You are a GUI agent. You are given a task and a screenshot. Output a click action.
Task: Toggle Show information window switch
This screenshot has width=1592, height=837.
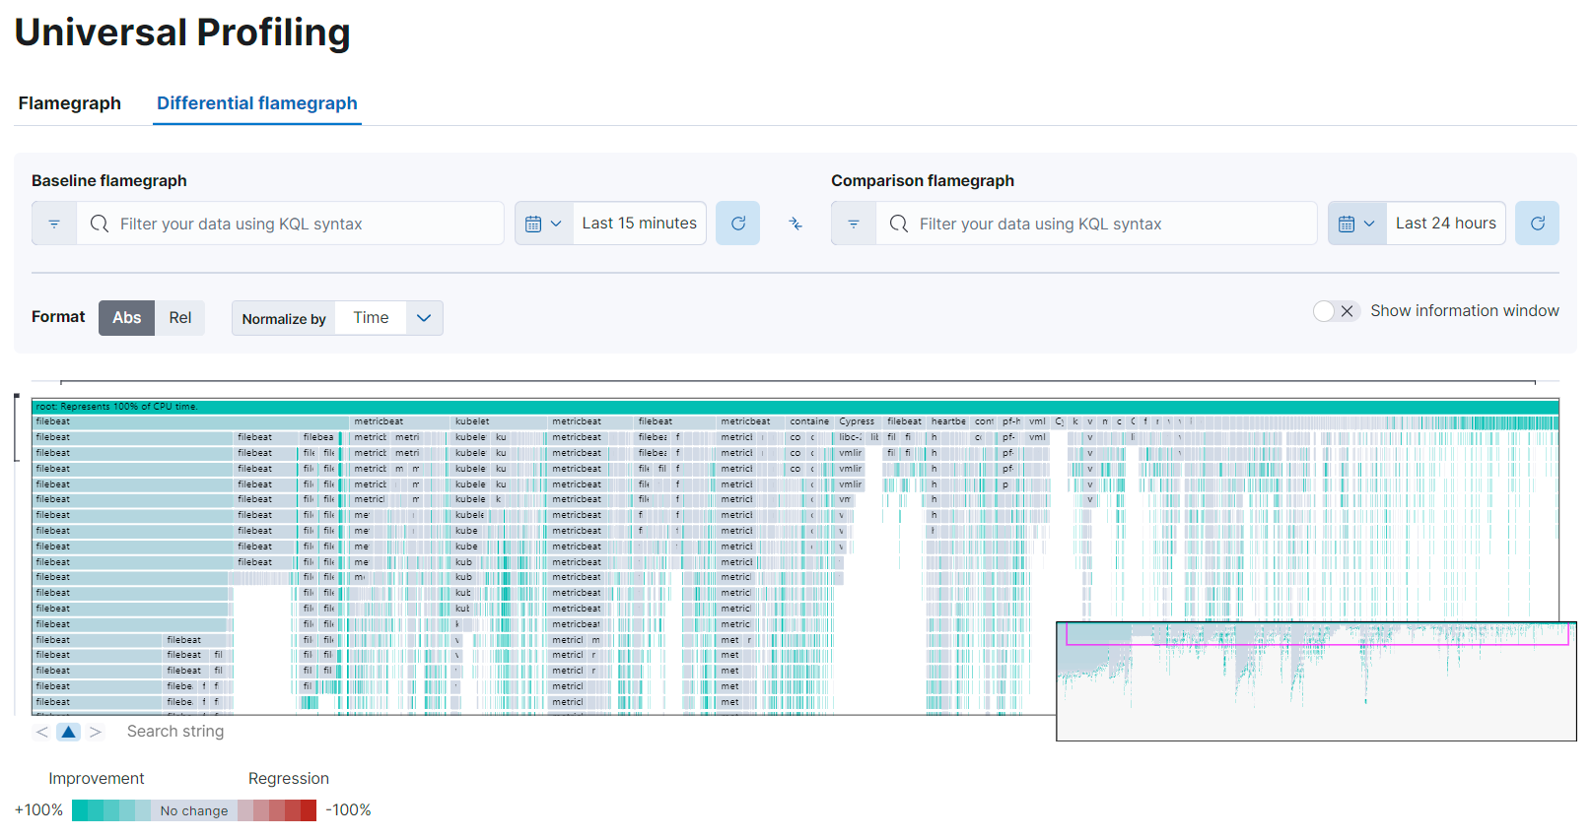pyautogui.click(x=1336, y=311)
